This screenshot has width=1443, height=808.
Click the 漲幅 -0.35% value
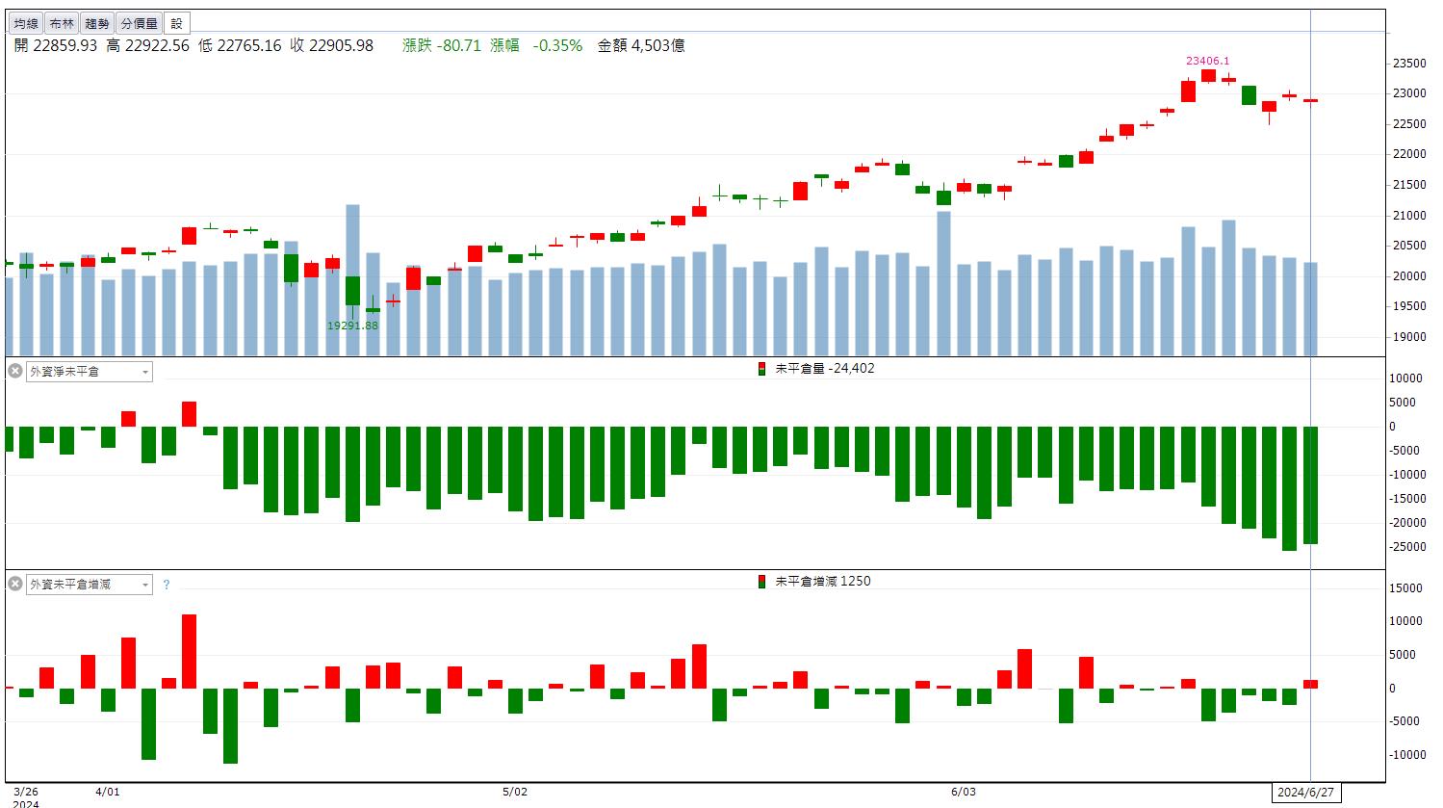[536, 45]
